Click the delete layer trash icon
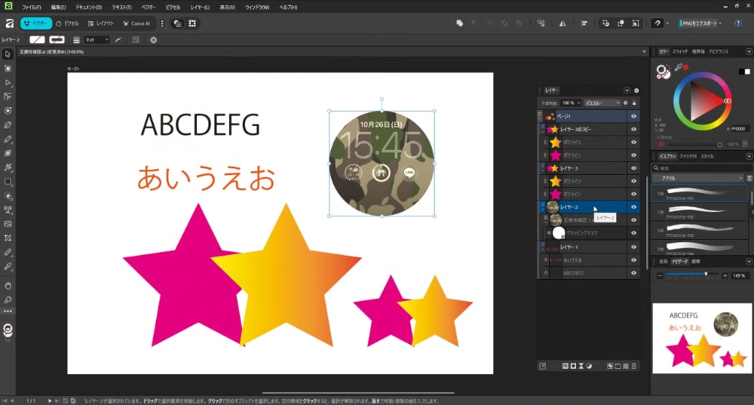Viewport: 754px width, 405px height. coord(633,366)
